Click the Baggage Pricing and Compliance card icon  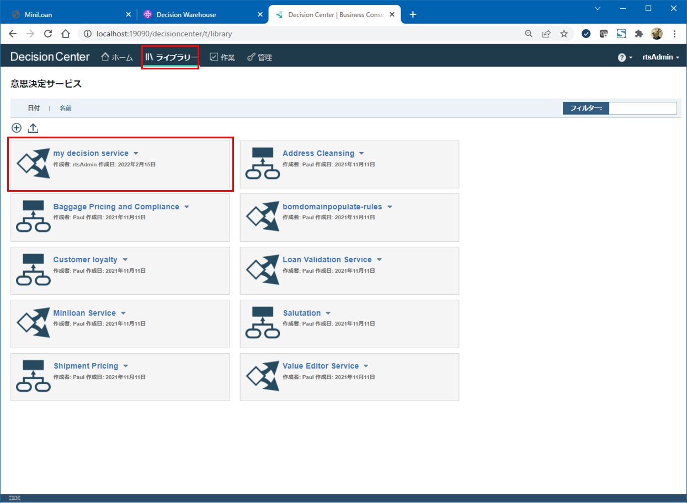click(x=33, y=216)
